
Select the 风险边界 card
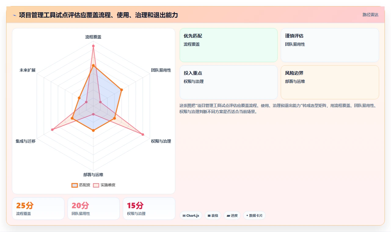(x=330, y=82)
